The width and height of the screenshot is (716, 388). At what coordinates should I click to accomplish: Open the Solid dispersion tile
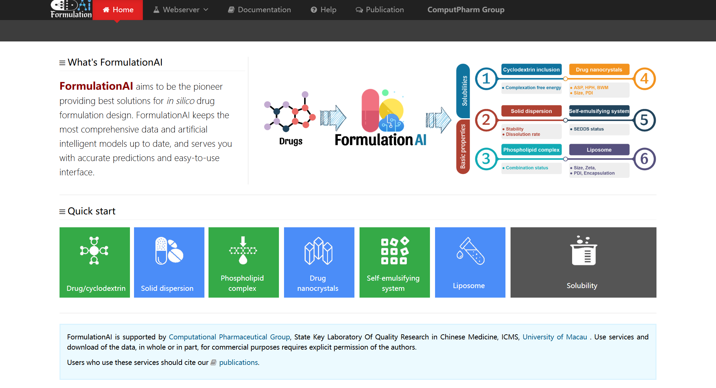[169, 262]
